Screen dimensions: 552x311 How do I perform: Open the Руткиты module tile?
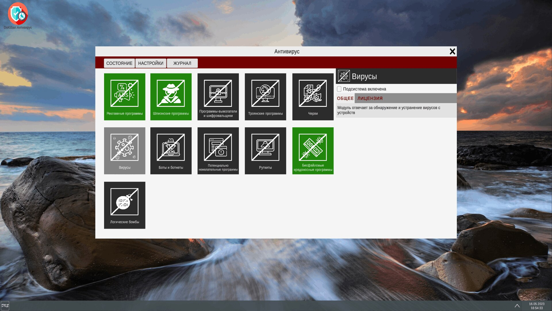(x=265, y=151)
